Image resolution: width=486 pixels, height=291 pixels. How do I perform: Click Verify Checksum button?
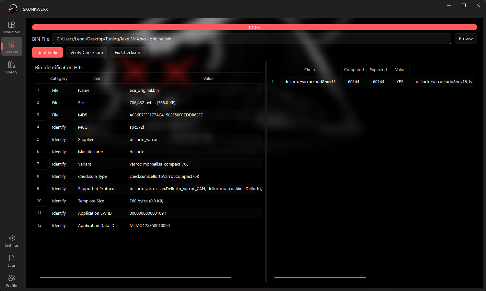pyautogui.click(x=87, y=52)
